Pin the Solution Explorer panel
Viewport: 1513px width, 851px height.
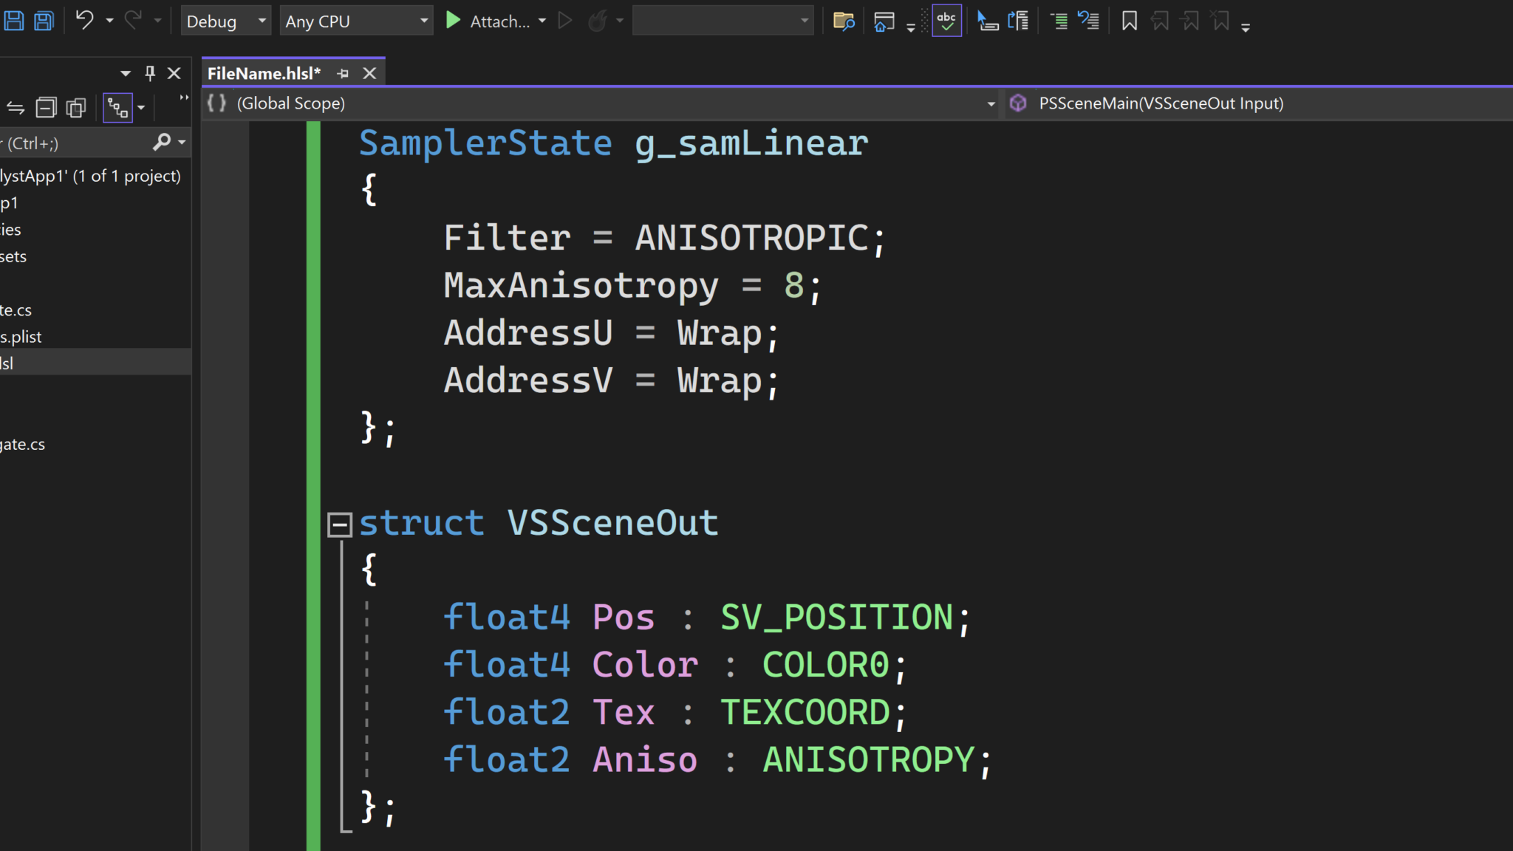pos(150,72)
